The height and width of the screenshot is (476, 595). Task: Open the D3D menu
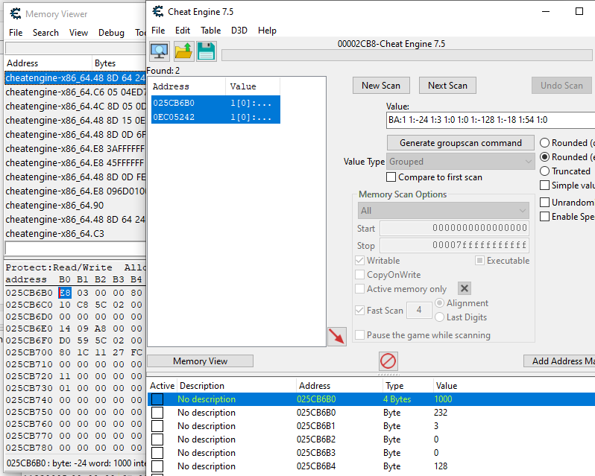pyautogui.click(x=239, y=31)
